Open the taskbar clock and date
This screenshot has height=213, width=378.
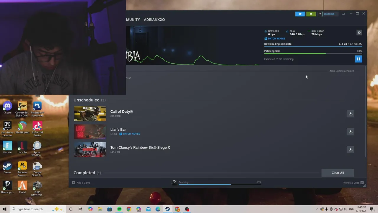coord(361,209)
